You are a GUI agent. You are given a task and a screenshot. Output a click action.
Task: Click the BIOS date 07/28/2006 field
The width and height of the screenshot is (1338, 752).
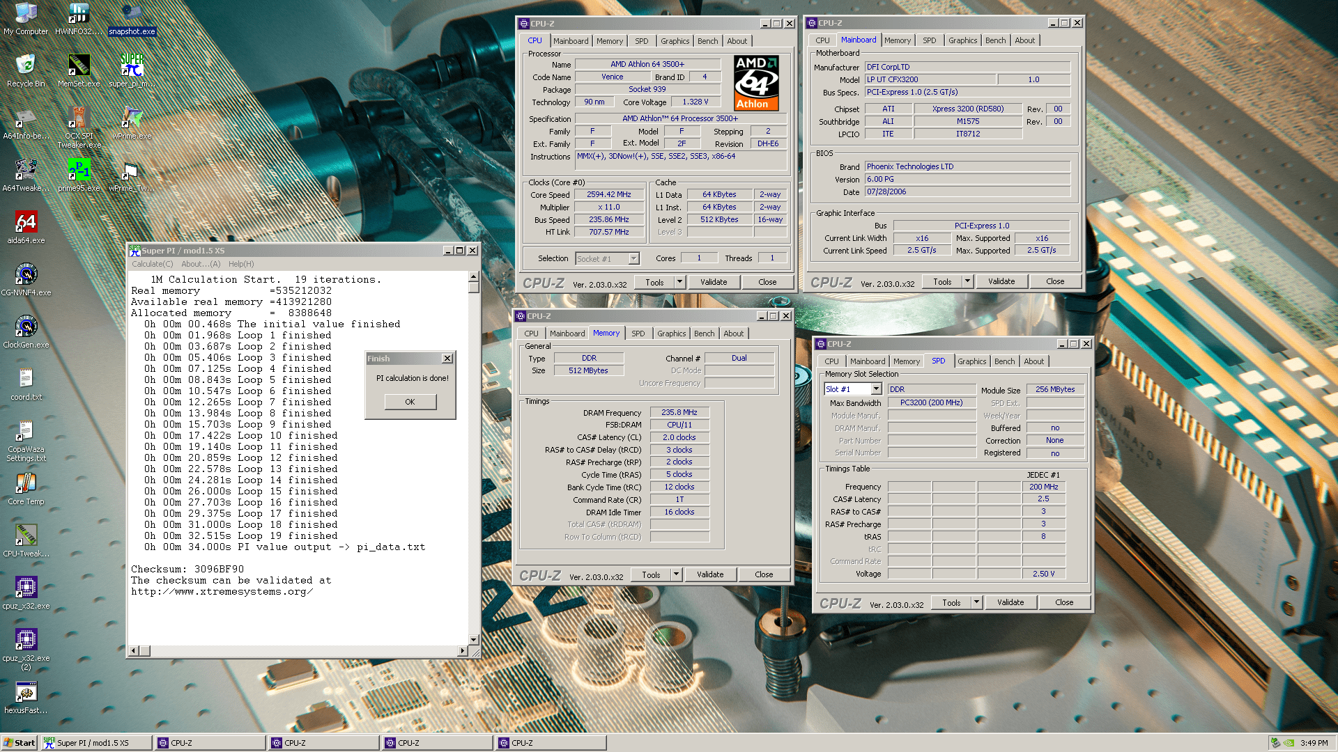(967, 191)
